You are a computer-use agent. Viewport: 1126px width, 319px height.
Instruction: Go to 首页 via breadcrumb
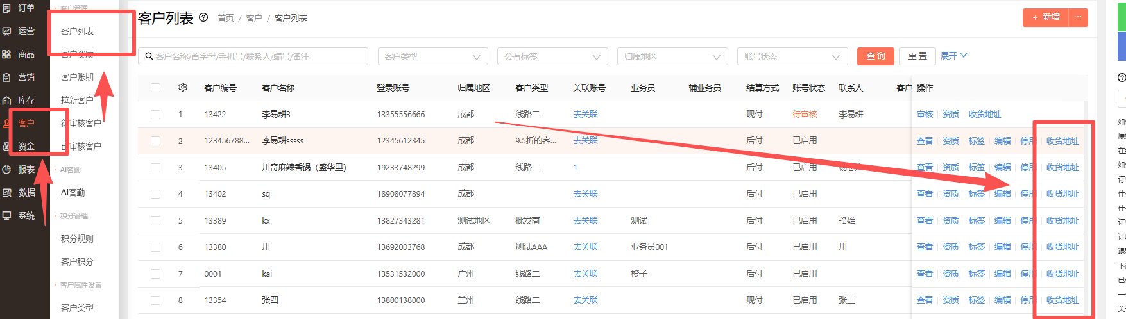pyautogui.click(x=226, y=18)
